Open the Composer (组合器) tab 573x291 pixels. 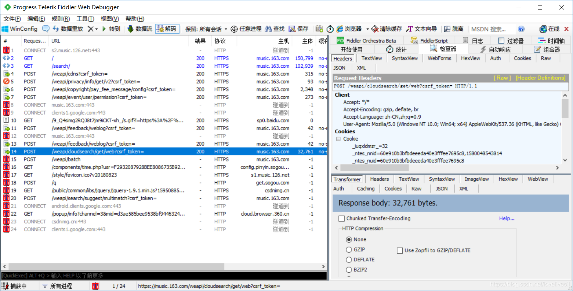[x=547, y=49]
